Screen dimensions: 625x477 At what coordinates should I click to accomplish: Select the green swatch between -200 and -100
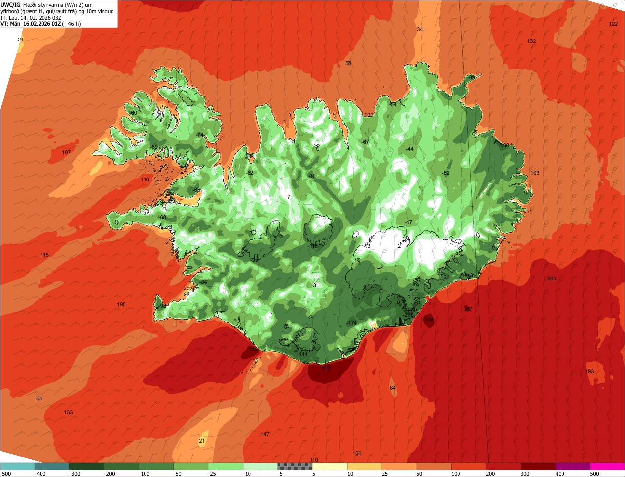pos(121,466)
